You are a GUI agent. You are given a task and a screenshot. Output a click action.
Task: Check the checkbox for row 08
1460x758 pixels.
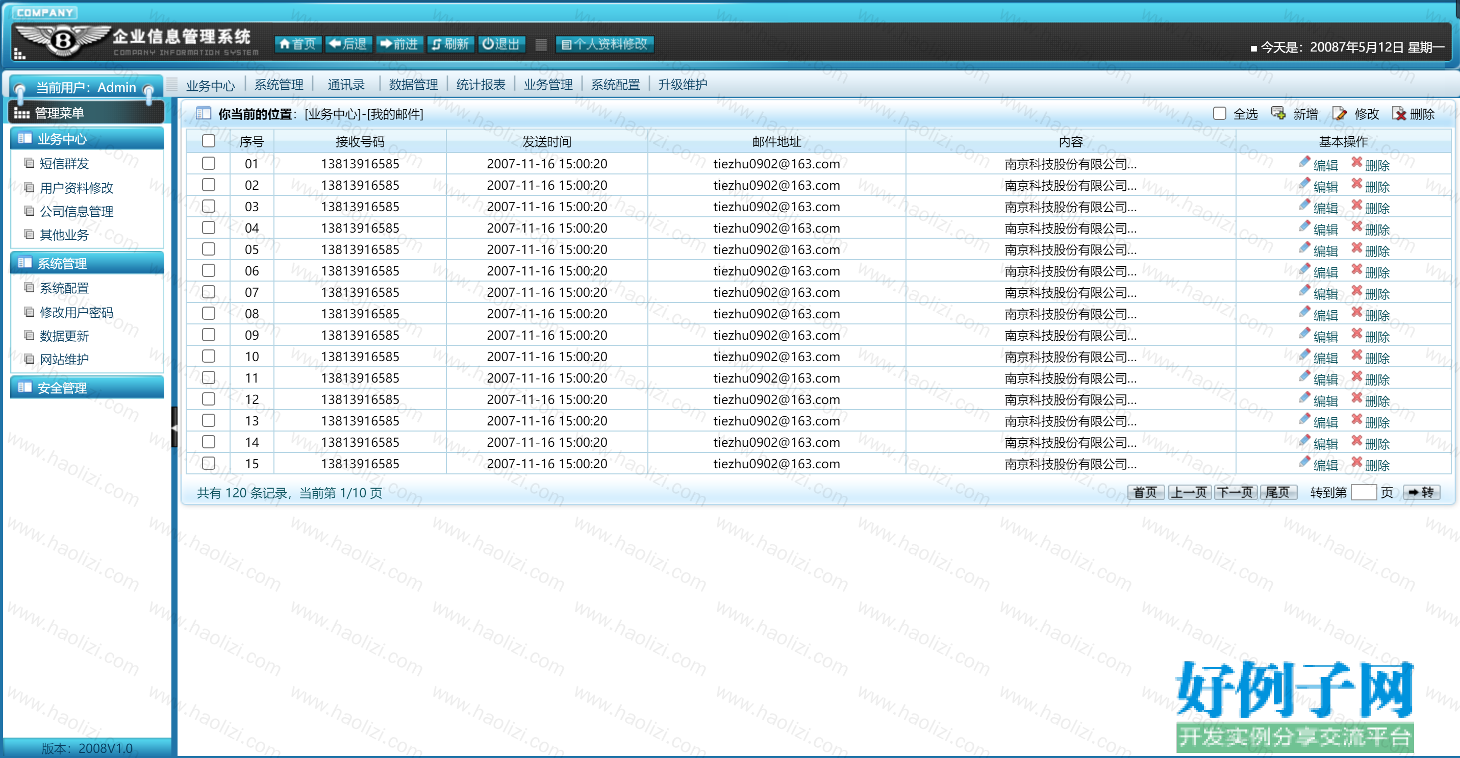tap(209, 313)
